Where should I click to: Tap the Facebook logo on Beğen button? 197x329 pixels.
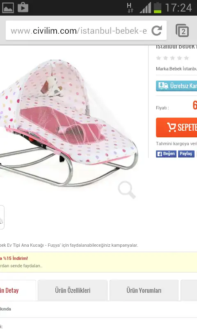[160, 154]
